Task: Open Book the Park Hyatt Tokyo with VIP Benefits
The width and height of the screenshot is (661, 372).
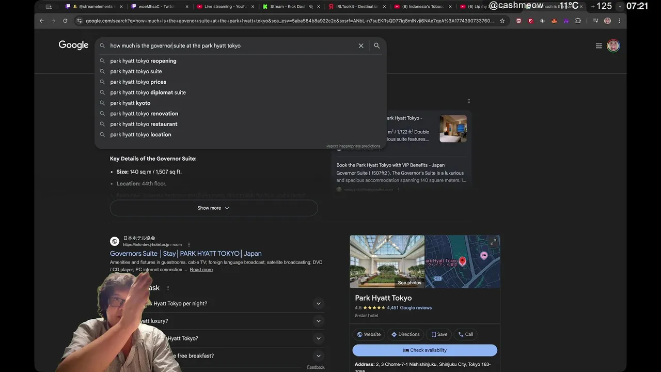Action: [x=390, y=165]
